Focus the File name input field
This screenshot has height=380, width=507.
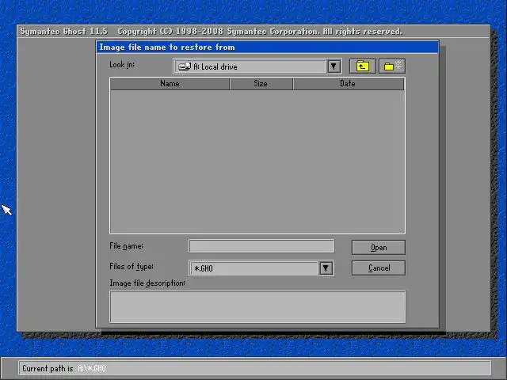261,246
